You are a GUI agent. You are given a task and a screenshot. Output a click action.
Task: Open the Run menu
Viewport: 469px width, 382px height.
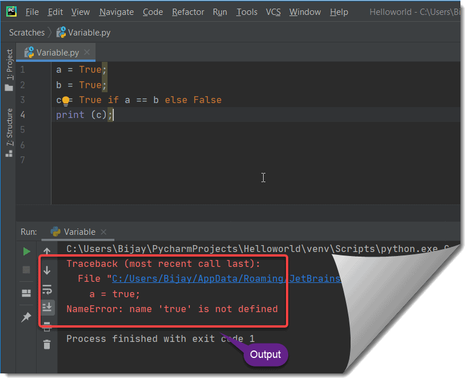pyautogui.click(x=220, y=11)
